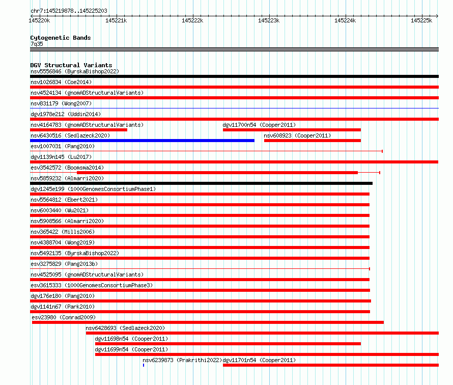The image size is (453, 385).
Task: Select nsv4164783 (gnomADStructuralVariants) label
Action: pos(87,125)
